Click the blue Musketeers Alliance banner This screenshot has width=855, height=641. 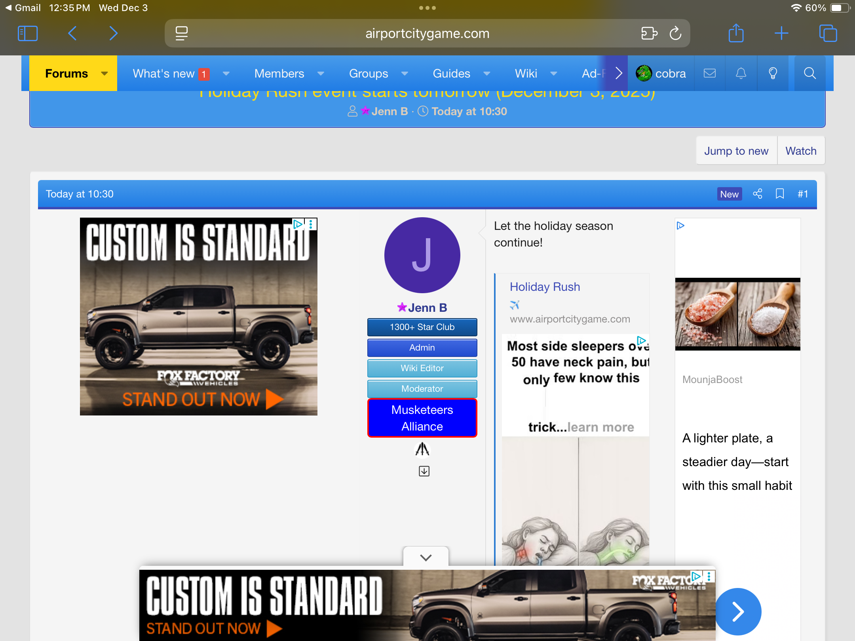tap(422, 418)
